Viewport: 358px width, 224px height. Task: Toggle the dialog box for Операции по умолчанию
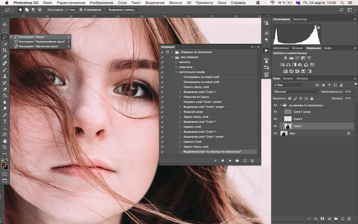[x=167, y=52]
